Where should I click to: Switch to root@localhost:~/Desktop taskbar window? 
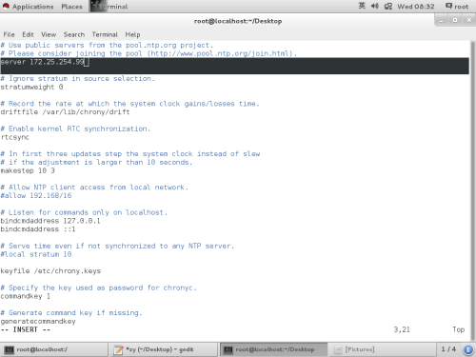[273, 349]
